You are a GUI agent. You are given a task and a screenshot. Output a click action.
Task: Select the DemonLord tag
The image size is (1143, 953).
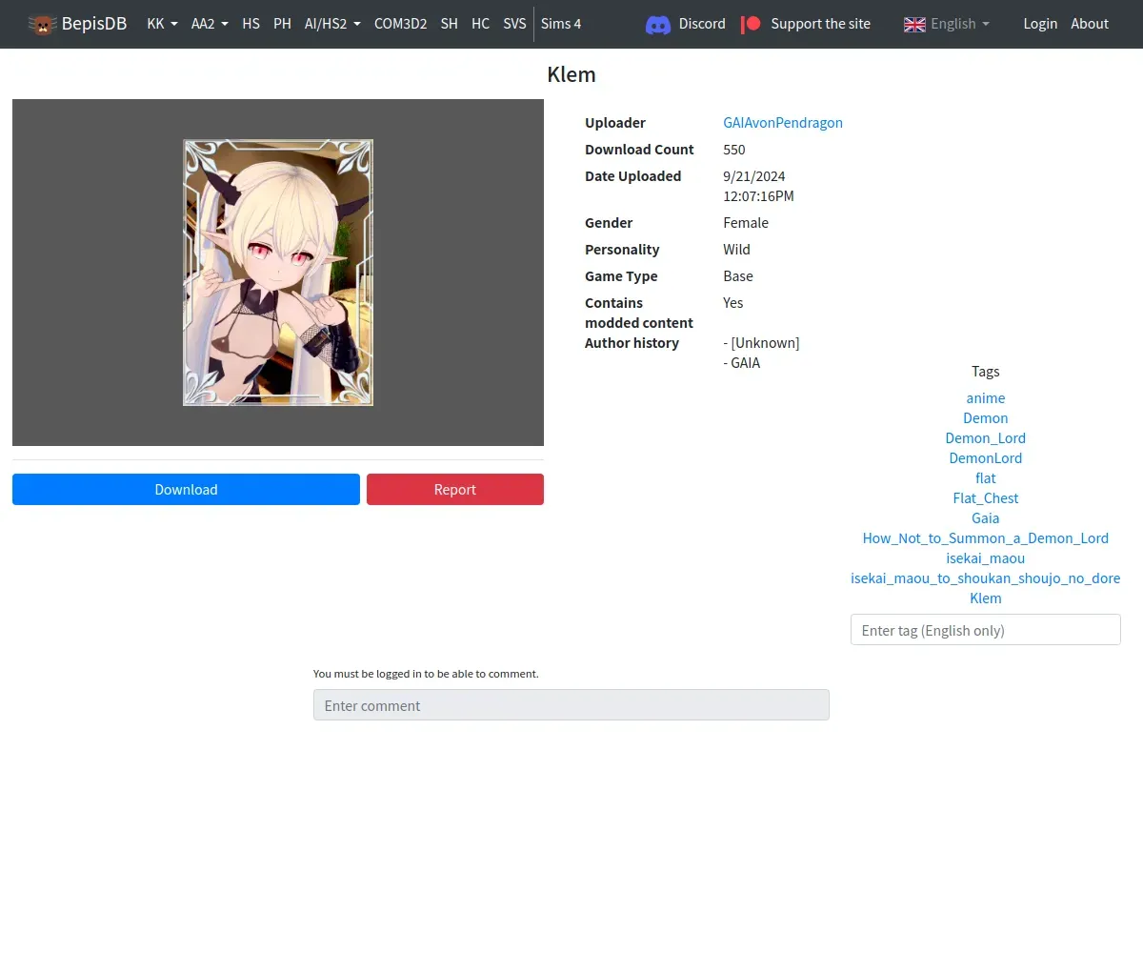pos(986,458)
